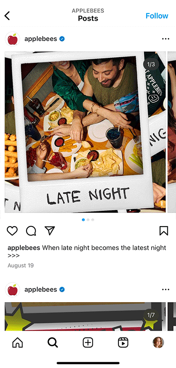Image resolution: width=176 pixels, height=368 pixels.
Task: Open the Search tab in the bottom bar
Action: coord(53,343)
